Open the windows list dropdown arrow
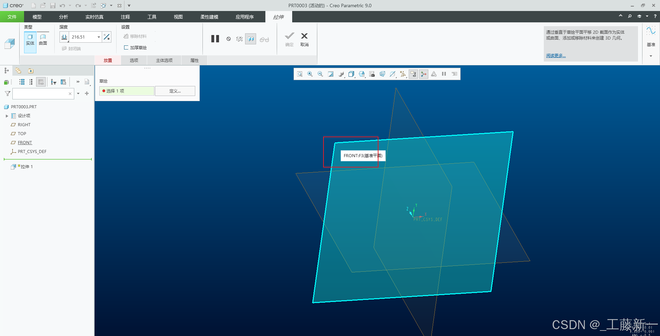The image size is (660, 336). point(111,6)
